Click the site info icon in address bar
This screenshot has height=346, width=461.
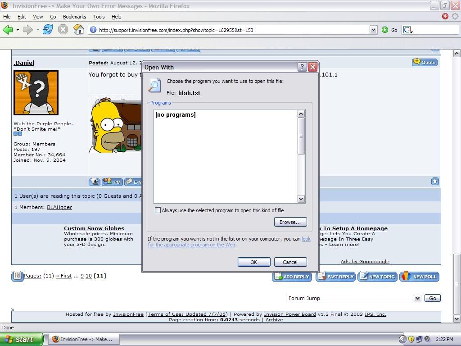click(x=93, y=30)
